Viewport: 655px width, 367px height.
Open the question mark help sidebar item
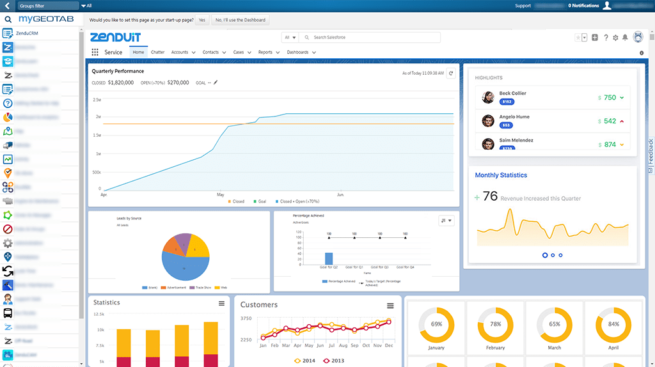8,103
